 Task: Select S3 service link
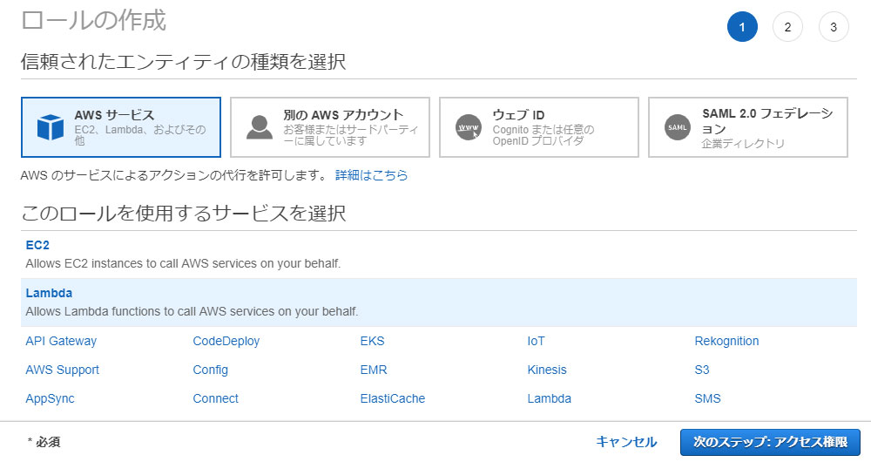click(701, 370)
